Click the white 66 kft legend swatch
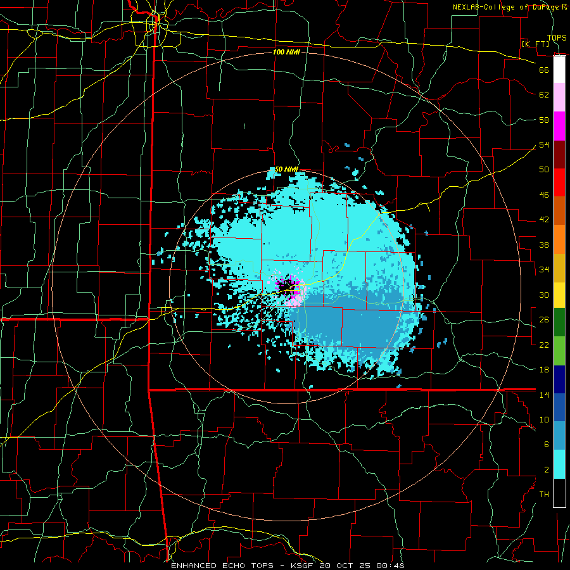 (x=559, y=70)
